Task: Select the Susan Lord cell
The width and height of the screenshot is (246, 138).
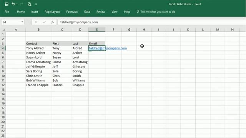Action: [x=39, y=58]
